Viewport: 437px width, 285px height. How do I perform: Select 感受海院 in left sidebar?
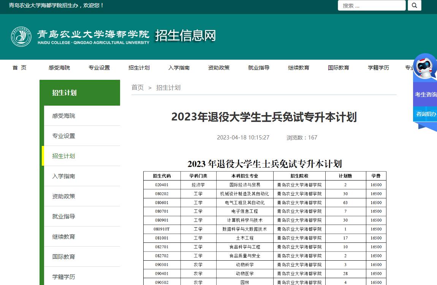(82, 116)
